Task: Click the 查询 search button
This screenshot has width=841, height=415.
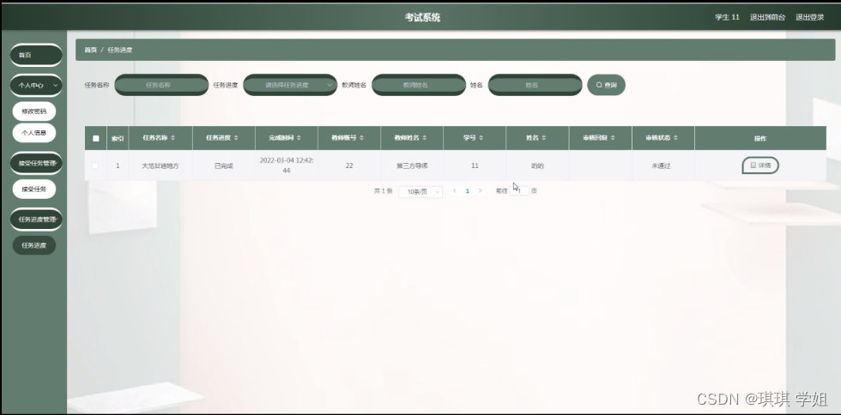Action: pyautogui.click(x=606, y=85)
